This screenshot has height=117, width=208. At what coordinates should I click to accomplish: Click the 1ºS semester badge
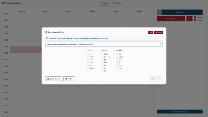coord(151,32)
